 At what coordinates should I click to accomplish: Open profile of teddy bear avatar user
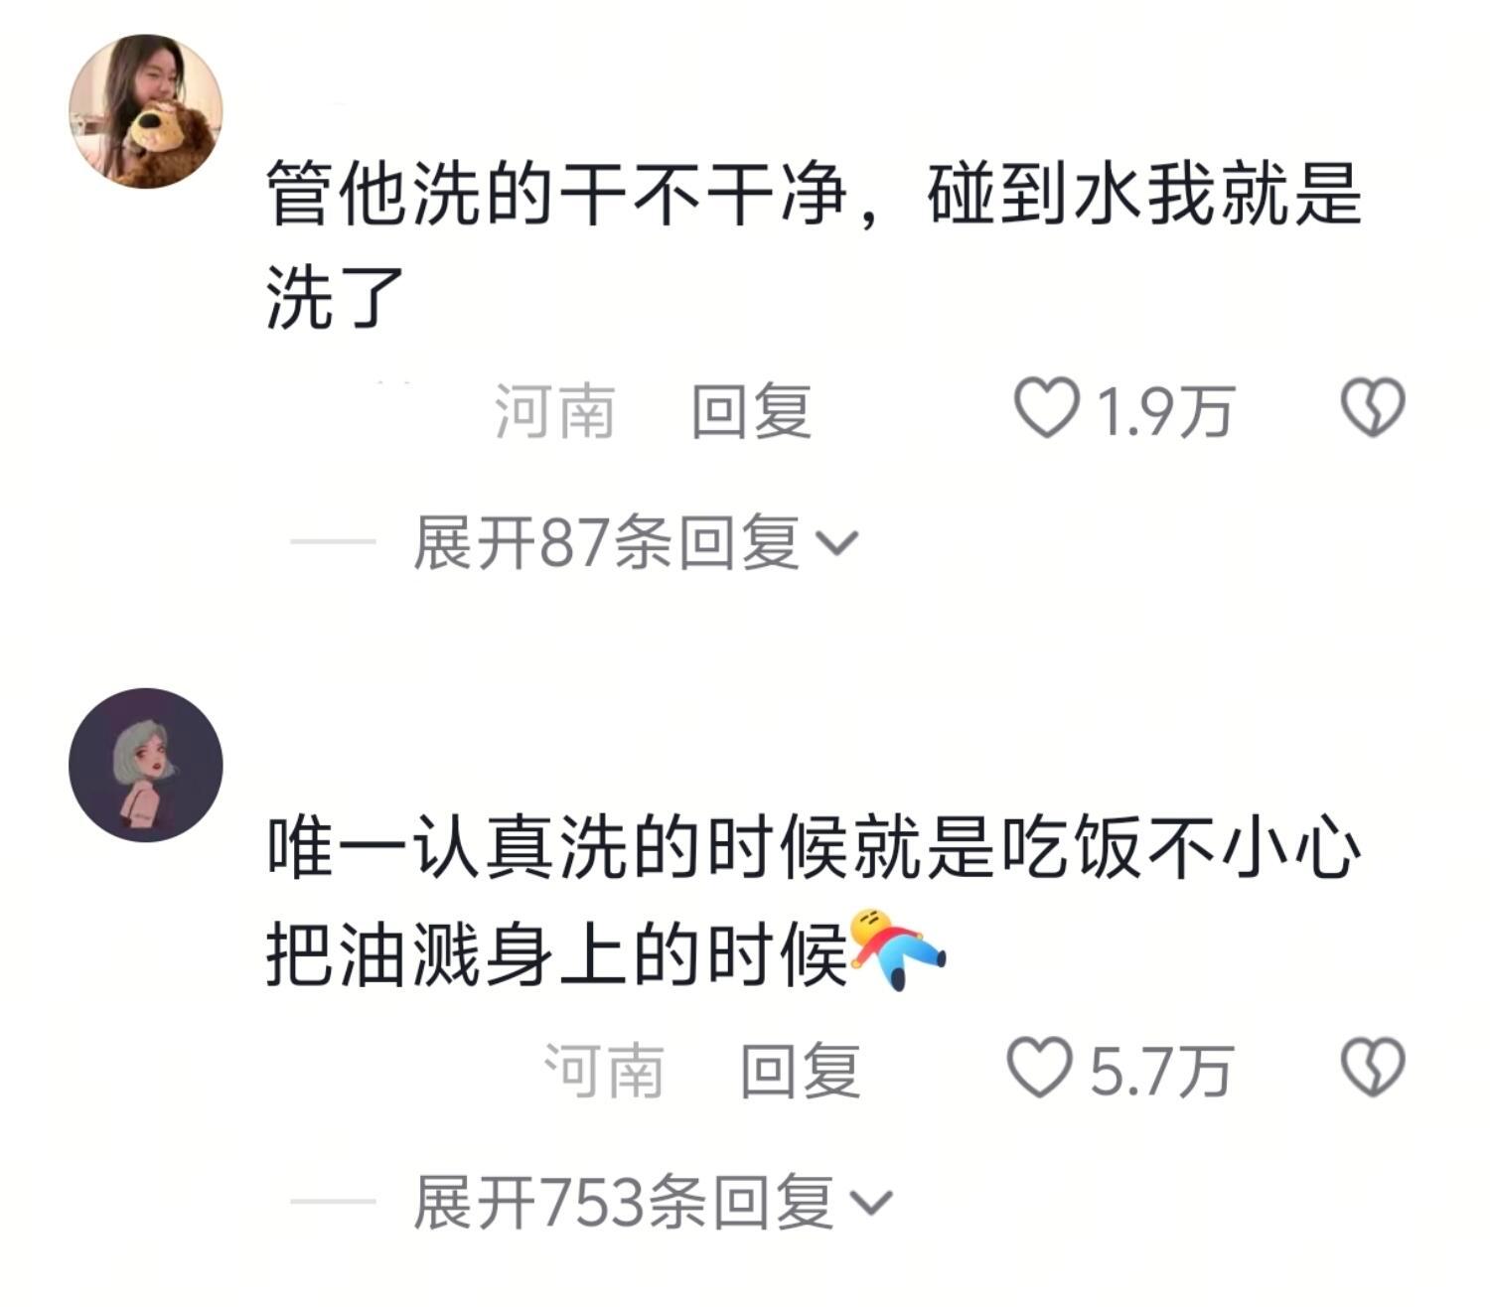point(145,110)
